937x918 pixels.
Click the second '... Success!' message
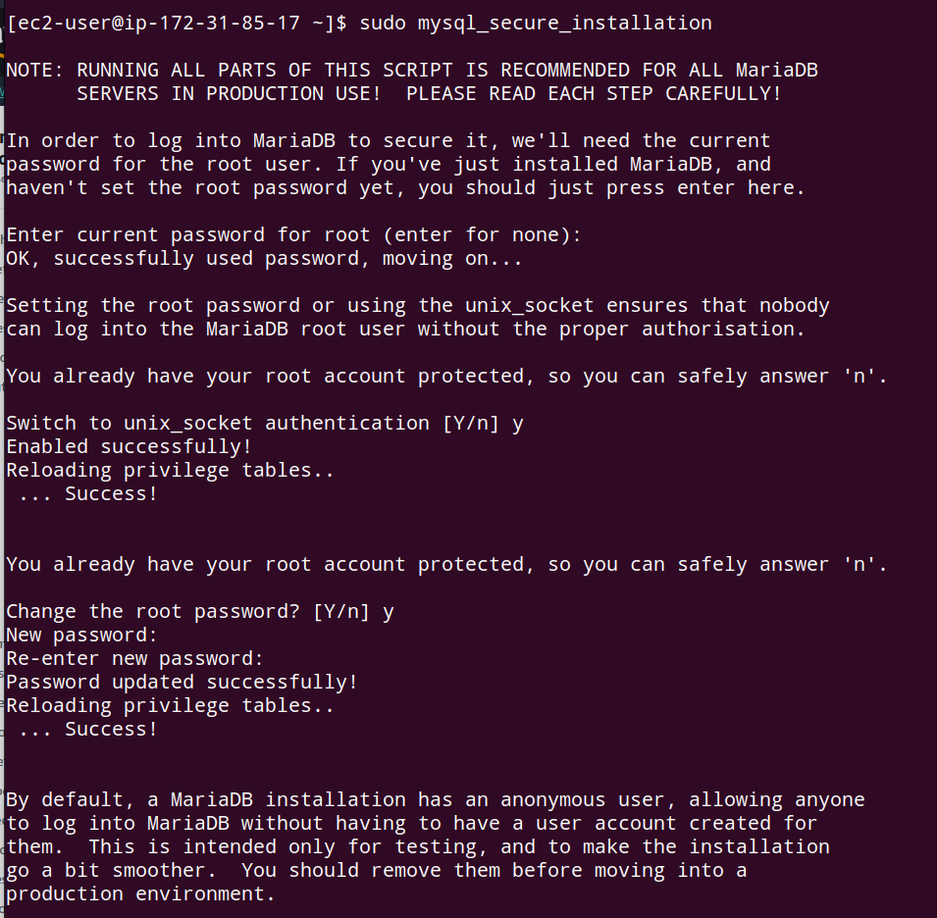pyautogui.click(x=88, y=730)
